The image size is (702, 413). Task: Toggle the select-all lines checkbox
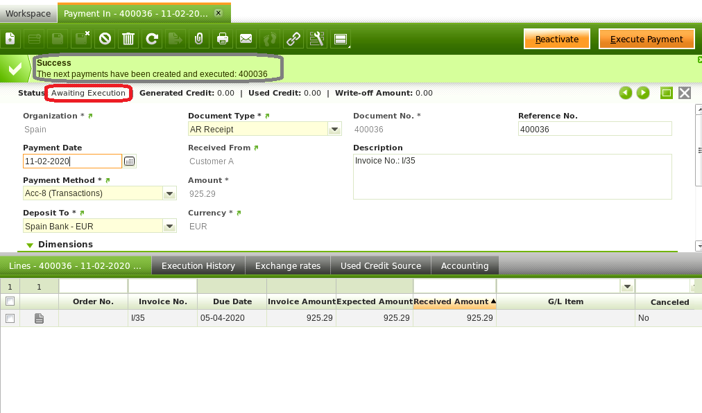10,301
